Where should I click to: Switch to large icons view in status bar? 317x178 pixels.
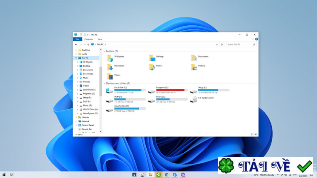[256, 134]
